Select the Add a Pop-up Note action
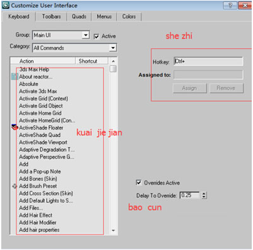 pos(40,171)
